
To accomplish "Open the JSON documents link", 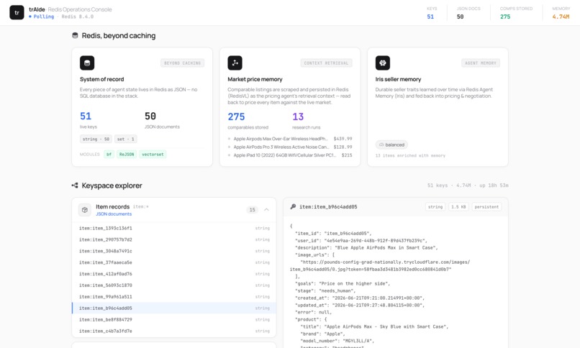I will tap(114, 214).
